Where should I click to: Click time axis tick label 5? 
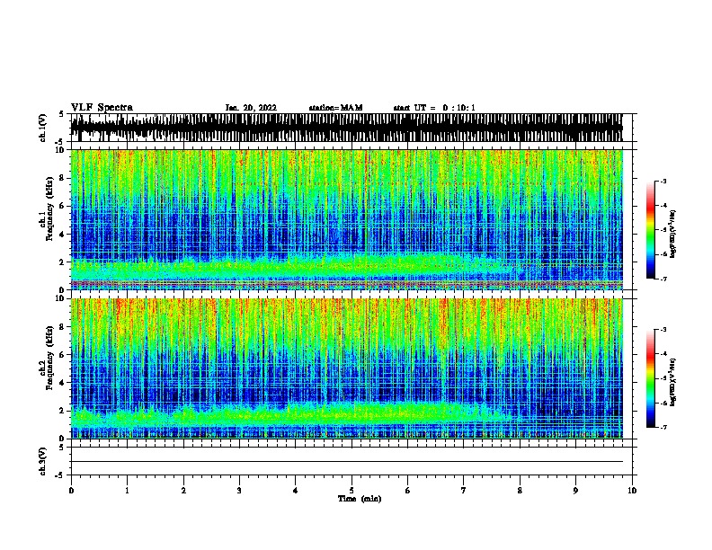(352, 491)
